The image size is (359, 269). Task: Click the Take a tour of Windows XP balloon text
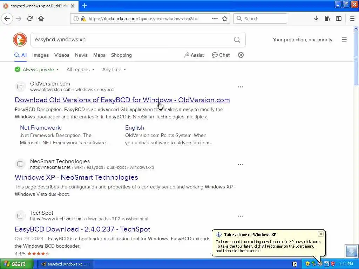pos(250,234)
